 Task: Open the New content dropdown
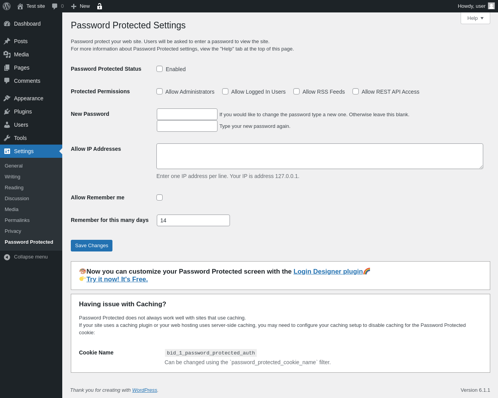click(81, 6)
